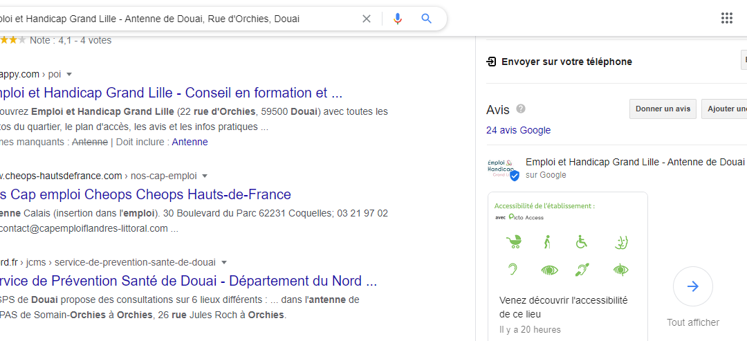Click the blue arrow circle above Tout afficher
747x341 pixels.
[692, 286]
